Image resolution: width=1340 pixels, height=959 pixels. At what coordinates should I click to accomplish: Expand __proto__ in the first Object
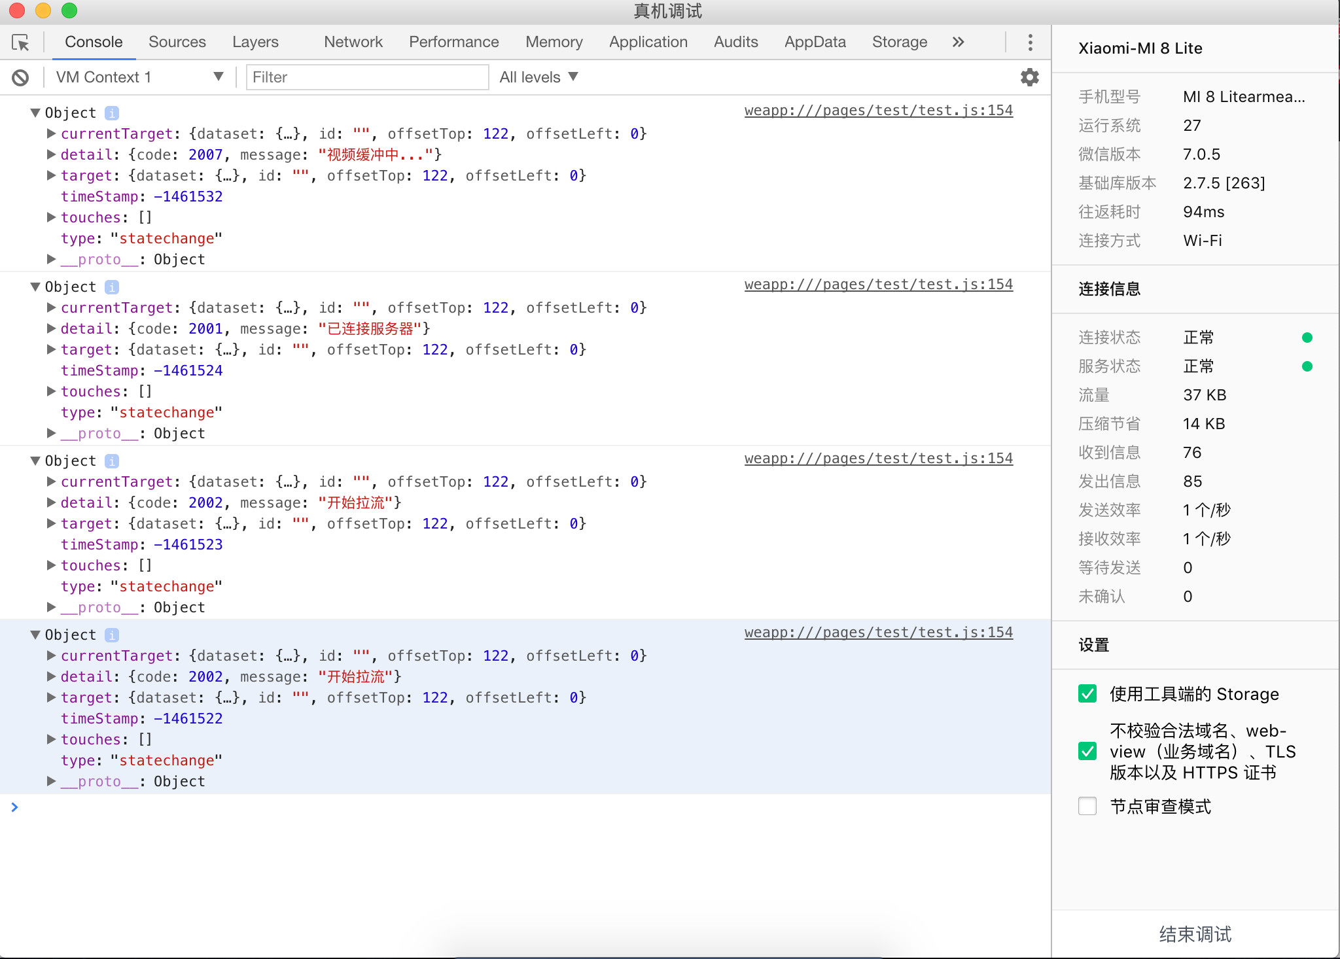[51, 259]
